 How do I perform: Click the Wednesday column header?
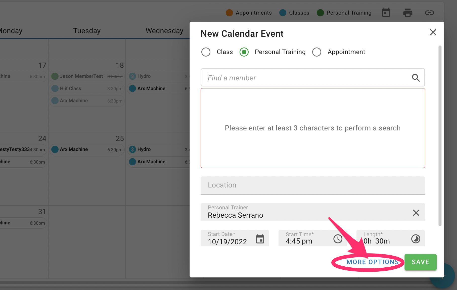pos(164,31)
